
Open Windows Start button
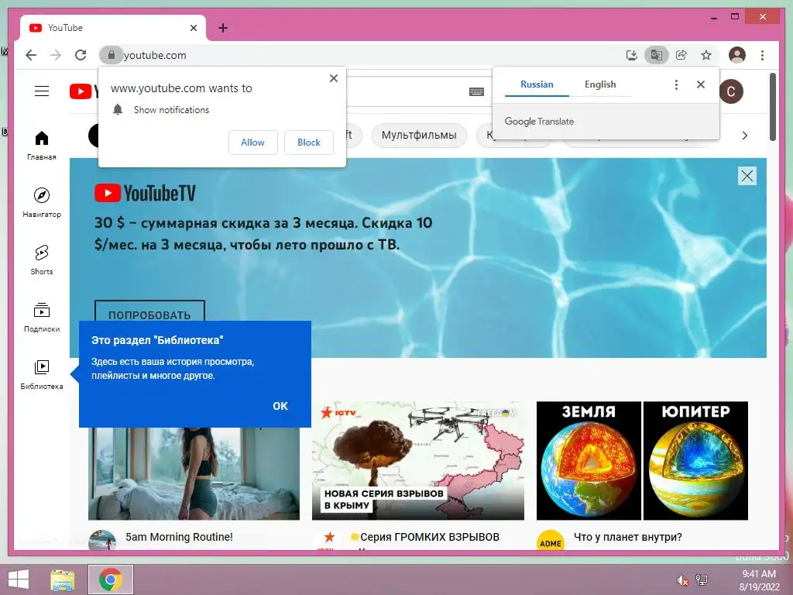pyautogui.click(x=19, y=580)
